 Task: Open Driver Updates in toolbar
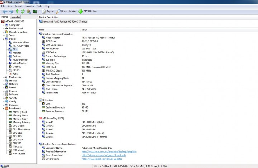[66, 11]
